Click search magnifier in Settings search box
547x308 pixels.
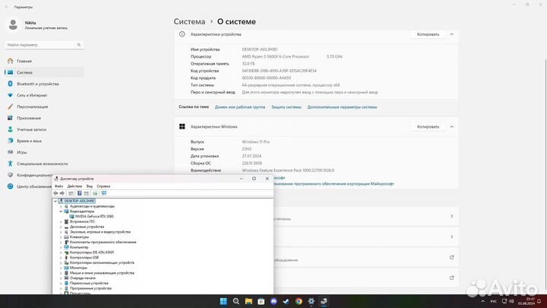(79, 45)
